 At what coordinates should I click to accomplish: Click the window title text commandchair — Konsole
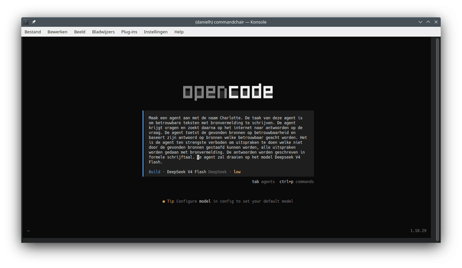(x=230, y=22)
